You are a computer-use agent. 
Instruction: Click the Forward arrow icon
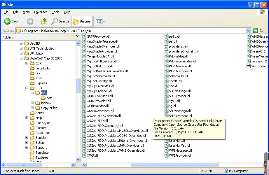[x=30, y=21]
